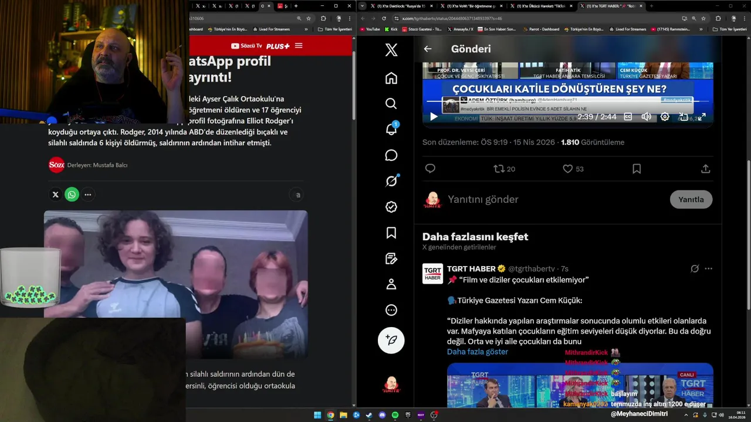751x422 pixels.
Task: Bookmark Sözcü page with star icon
Action: [309, 18]
